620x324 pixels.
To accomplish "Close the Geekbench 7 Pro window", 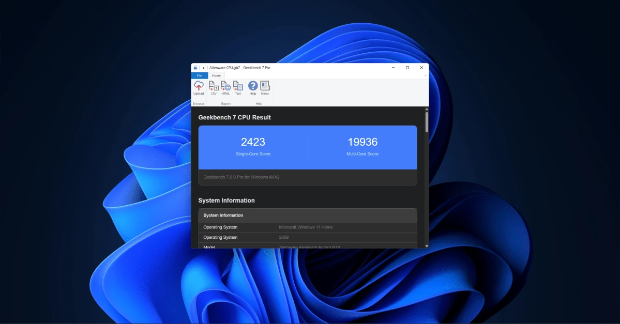I will pos(421,68).
